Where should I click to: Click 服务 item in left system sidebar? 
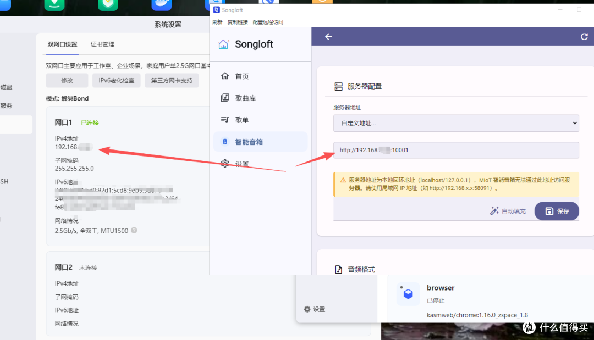coord(7,106)
